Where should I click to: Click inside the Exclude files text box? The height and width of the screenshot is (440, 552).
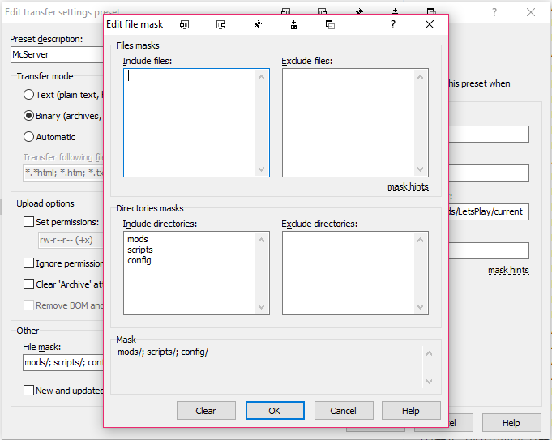pos(349,122)
